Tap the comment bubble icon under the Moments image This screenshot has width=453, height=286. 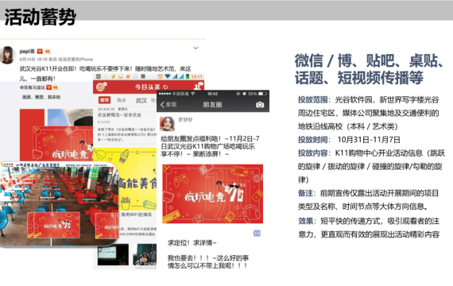[x=257, y=233]
